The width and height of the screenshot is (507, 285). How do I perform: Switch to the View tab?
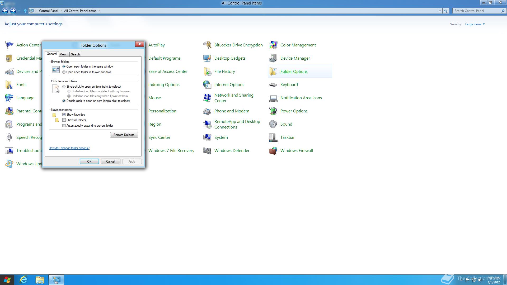63,54
